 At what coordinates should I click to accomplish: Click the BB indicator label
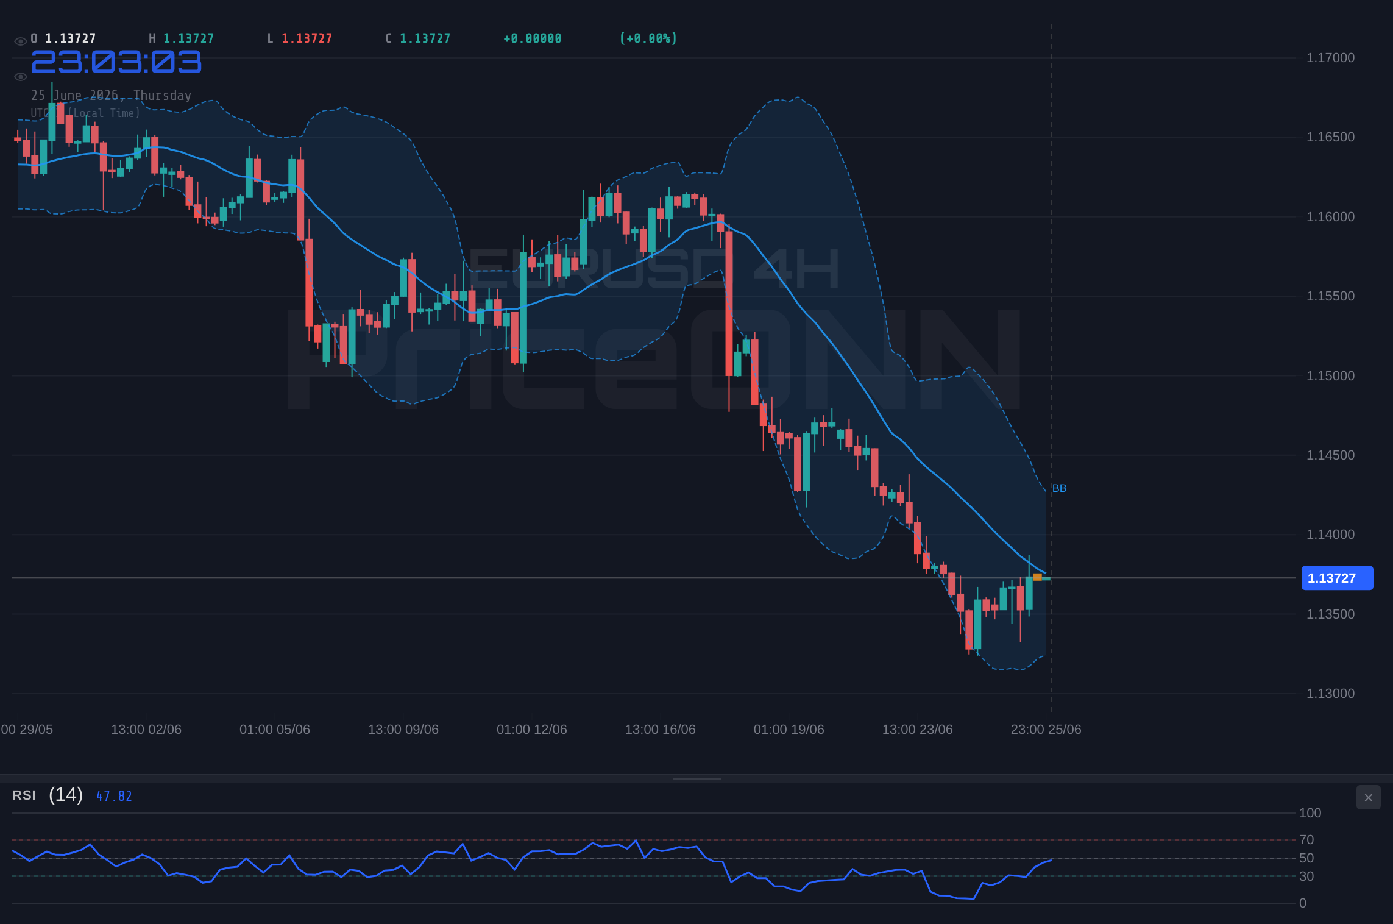pos(1059,488)
